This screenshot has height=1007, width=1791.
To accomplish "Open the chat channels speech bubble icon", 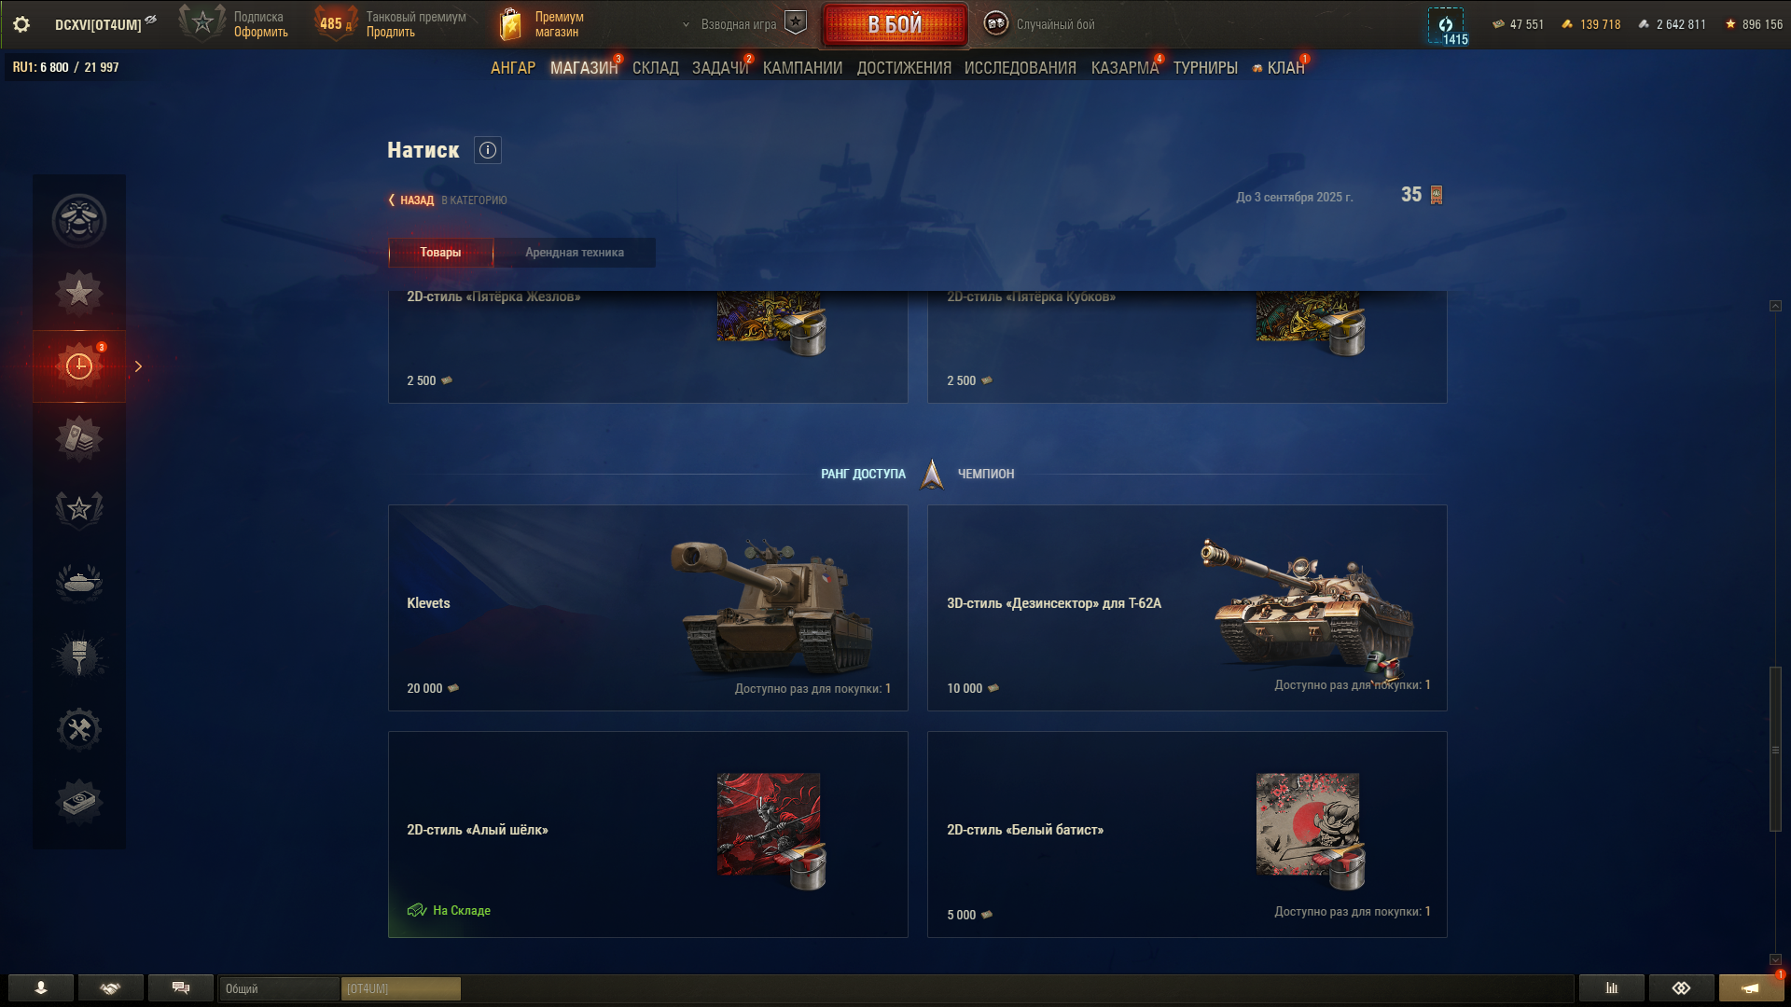I will click(181, 988).
